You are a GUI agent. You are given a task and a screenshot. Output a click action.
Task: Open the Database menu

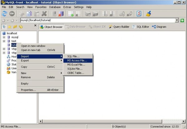55,7
